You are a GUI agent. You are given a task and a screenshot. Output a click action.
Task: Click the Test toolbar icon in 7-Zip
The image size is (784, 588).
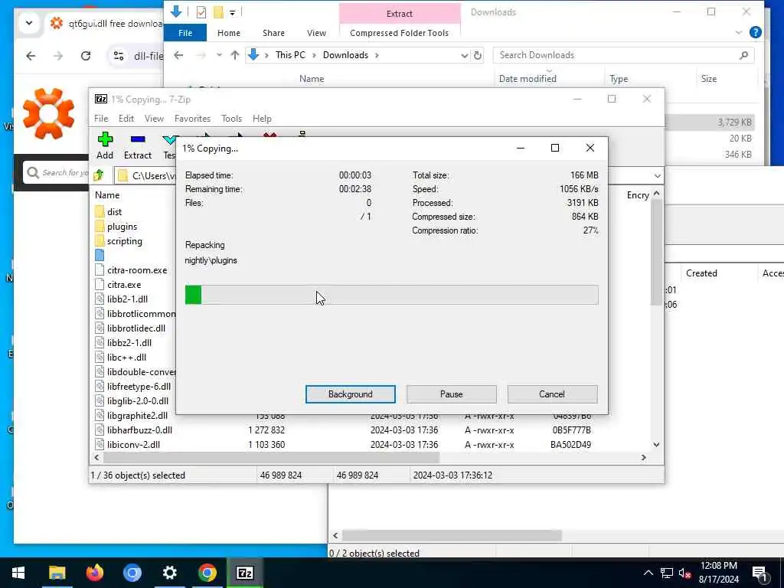point(169,139)
